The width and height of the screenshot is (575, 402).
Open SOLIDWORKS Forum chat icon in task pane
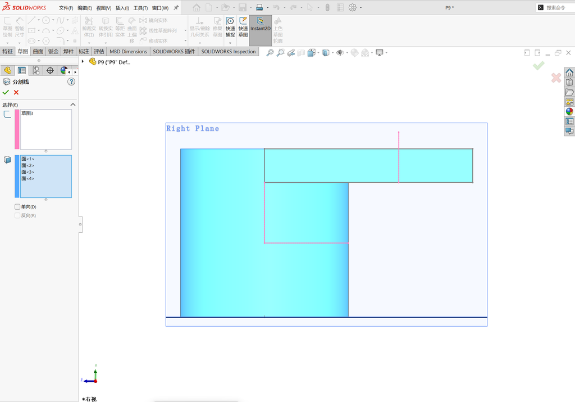pyautogui.click(x=569, y=131)
